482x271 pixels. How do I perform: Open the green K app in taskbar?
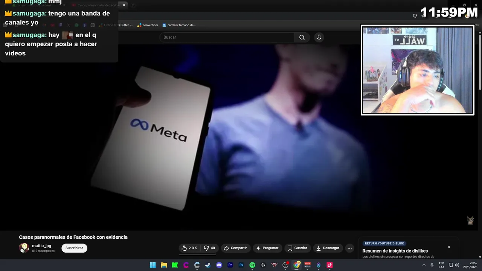pos(175,265)
